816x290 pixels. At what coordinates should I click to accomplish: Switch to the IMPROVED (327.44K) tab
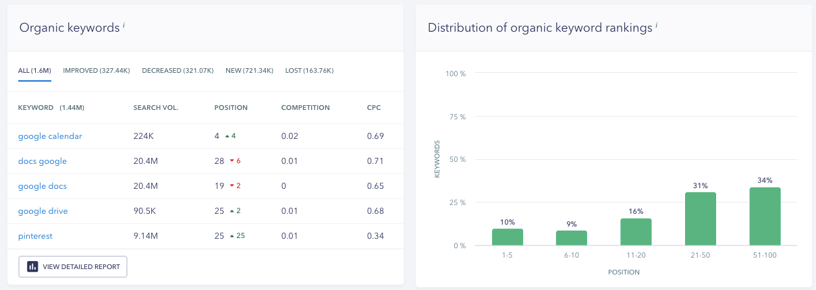(x=97, y=71)
